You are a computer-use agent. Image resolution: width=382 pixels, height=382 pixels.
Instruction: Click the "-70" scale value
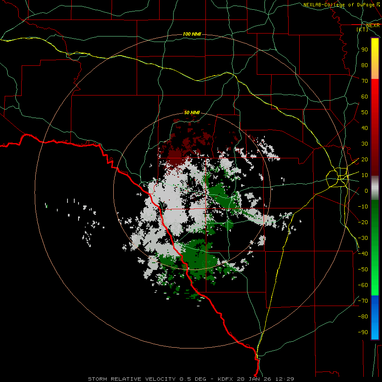coord(363,301)
